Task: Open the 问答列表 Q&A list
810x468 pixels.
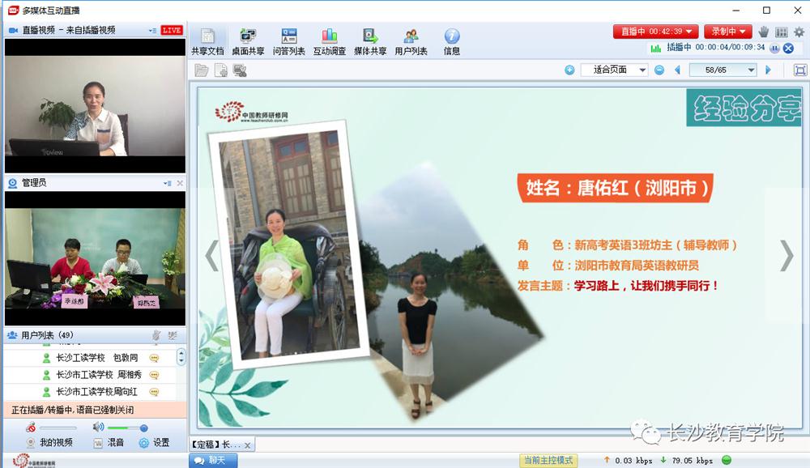Action: (289, 41)
